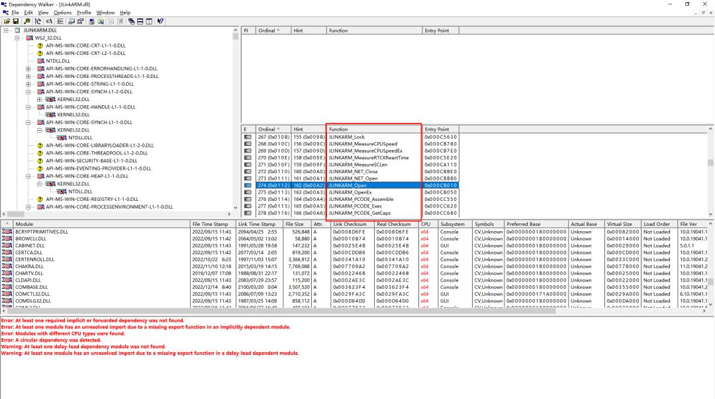The image size is (715, 399).
Task: Click the Cascade windows toolbar icon
Action: (x=131, y=21)
